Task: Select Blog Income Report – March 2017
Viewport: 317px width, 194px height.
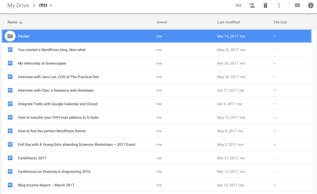Action: (x=157, y=185)
